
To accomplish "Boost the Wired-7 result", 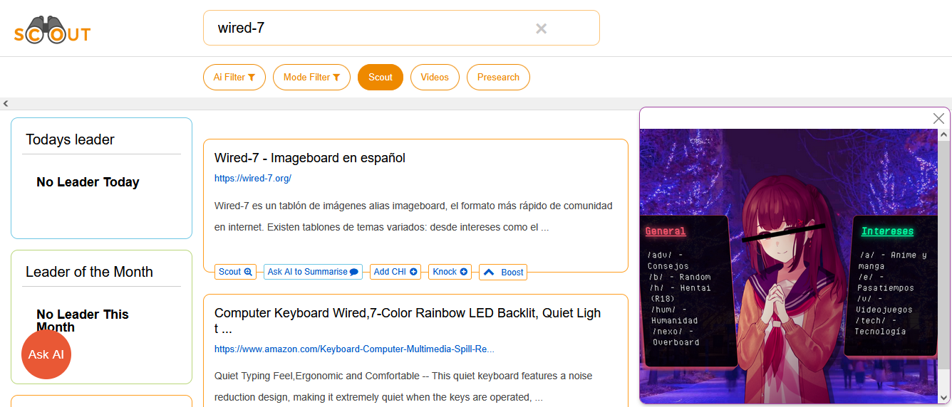I will click(503, 273).
